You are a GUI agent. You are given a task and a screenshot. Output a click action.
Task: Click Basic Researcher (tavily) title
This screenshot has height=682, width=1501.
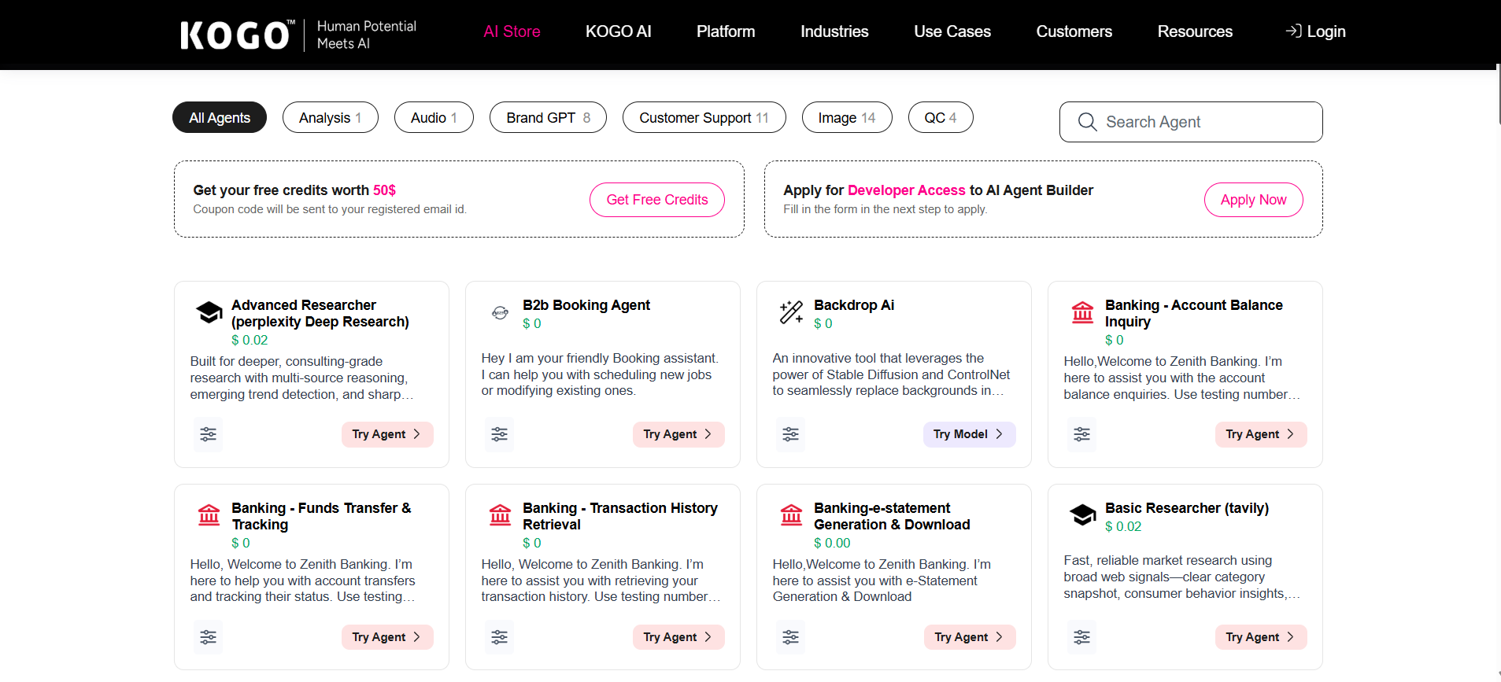[1187, 508]
